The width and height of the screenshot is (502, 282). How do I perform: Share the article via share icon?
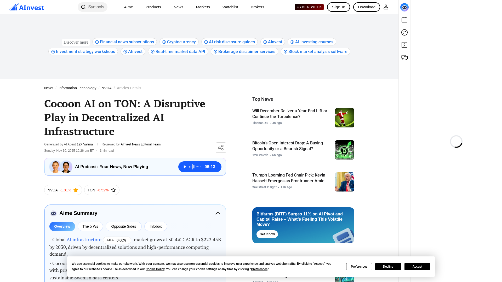(221, 148)
